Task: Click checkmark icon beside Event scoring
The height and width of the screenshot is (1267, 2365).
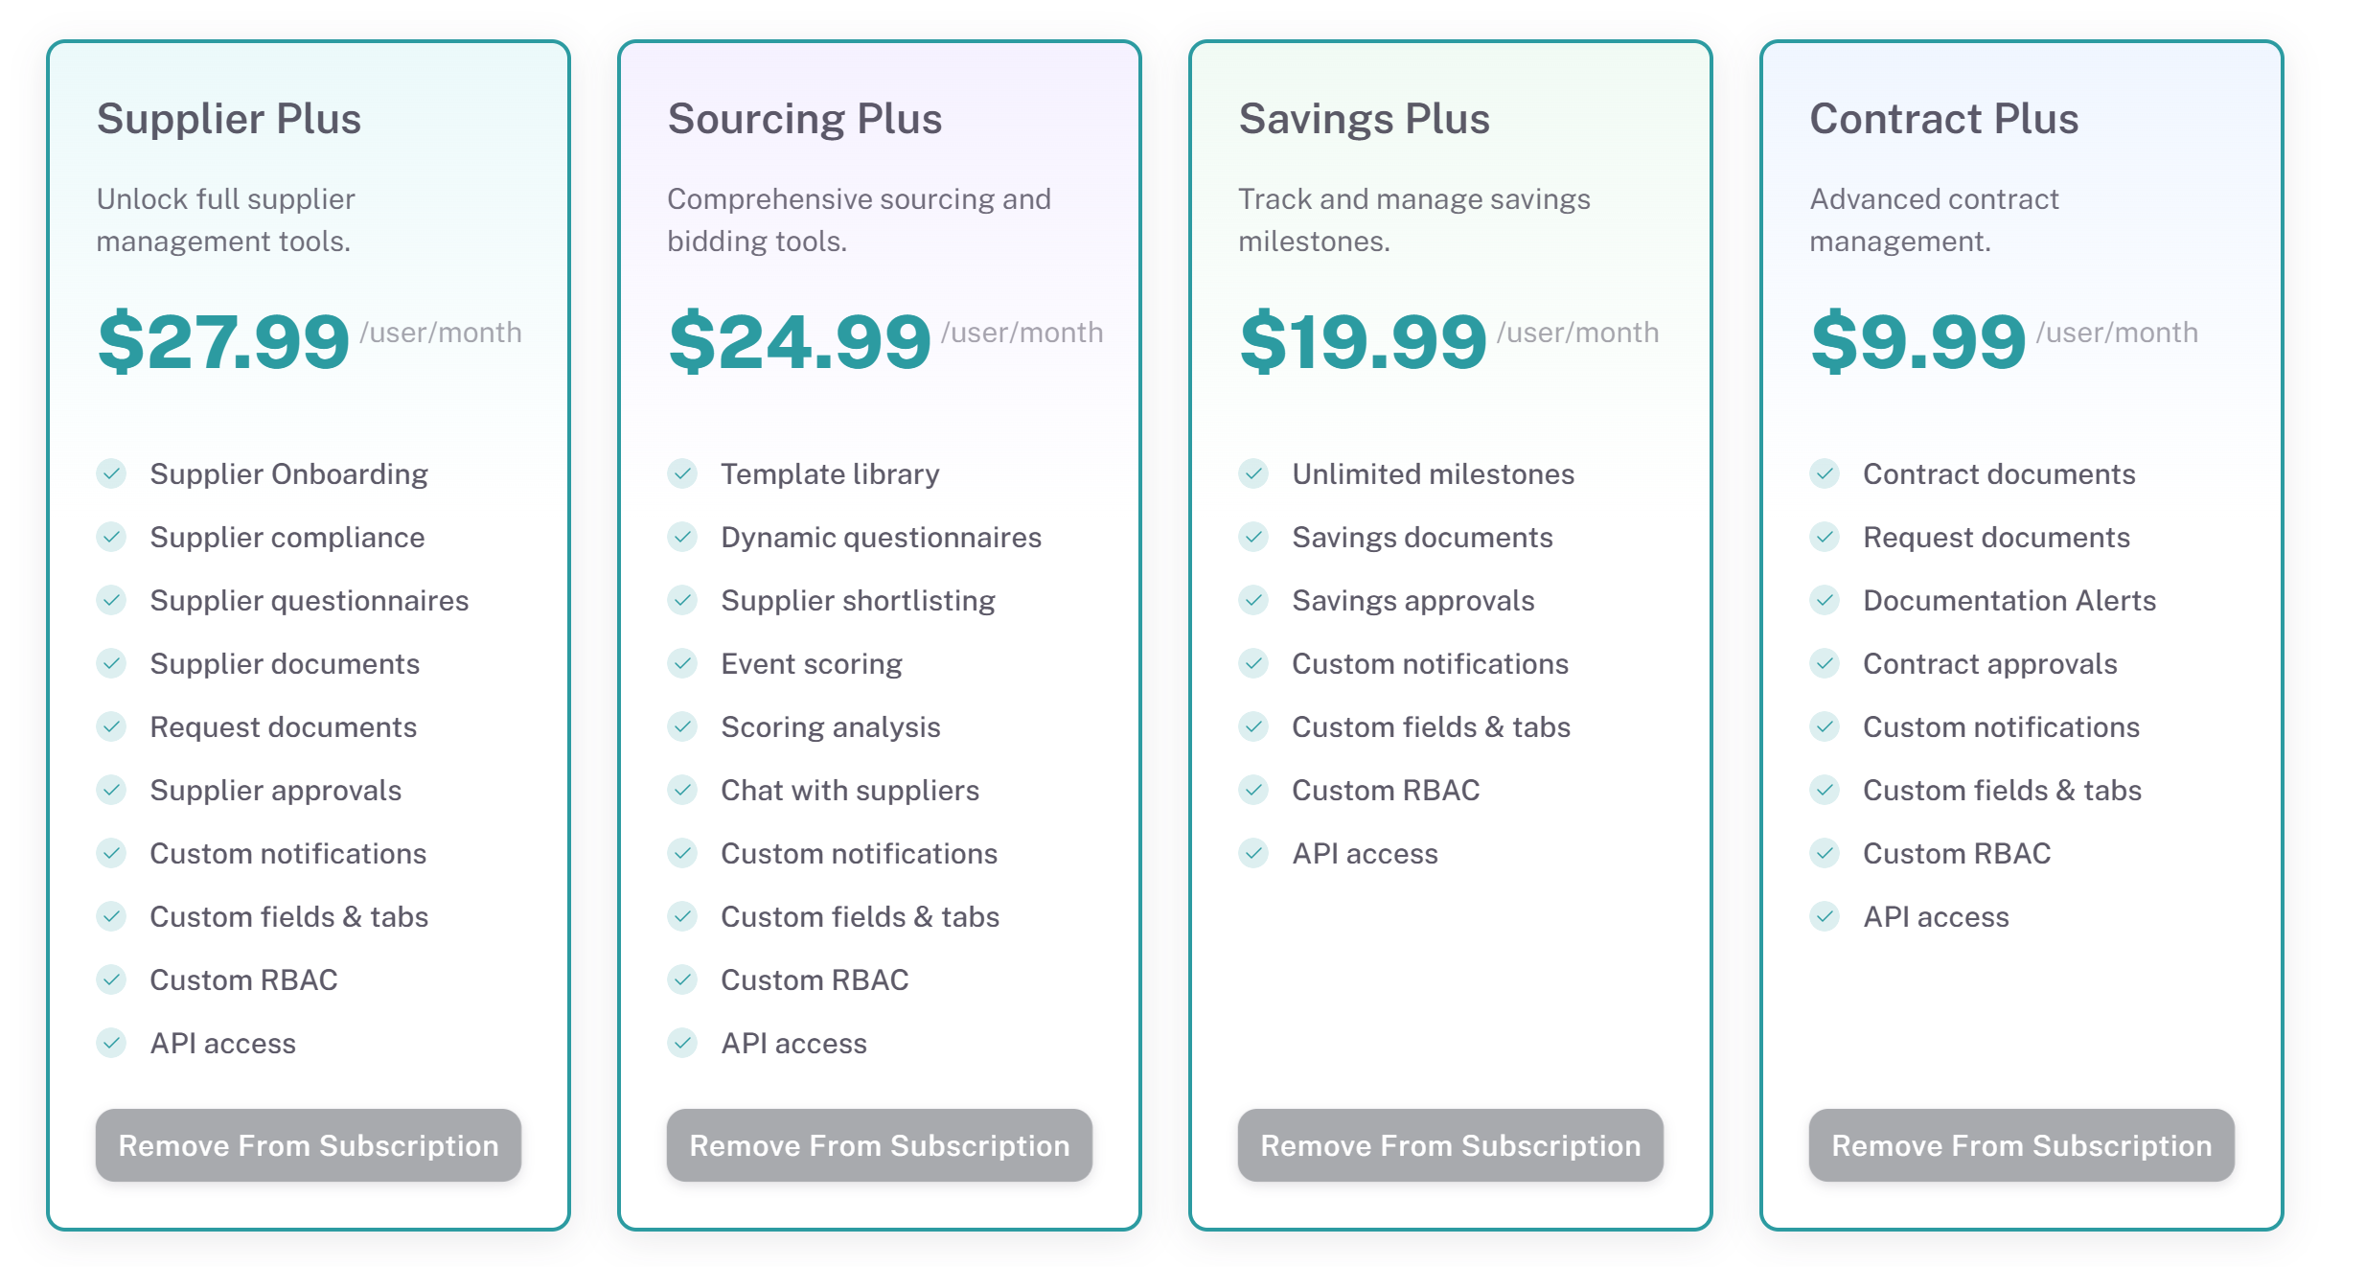Action: click(682, 663)
